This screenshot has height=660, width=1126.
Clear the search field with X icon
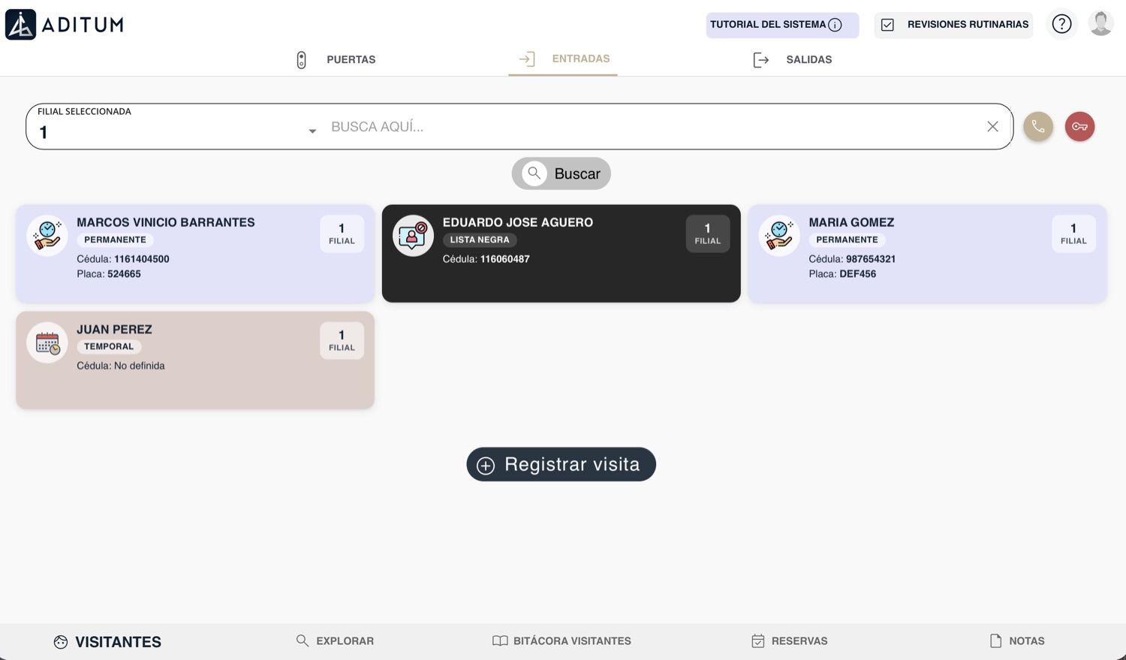pos(992,126)
